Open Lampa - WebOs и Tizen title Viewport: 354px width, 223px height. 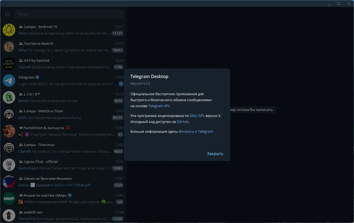tap(43, 111)
